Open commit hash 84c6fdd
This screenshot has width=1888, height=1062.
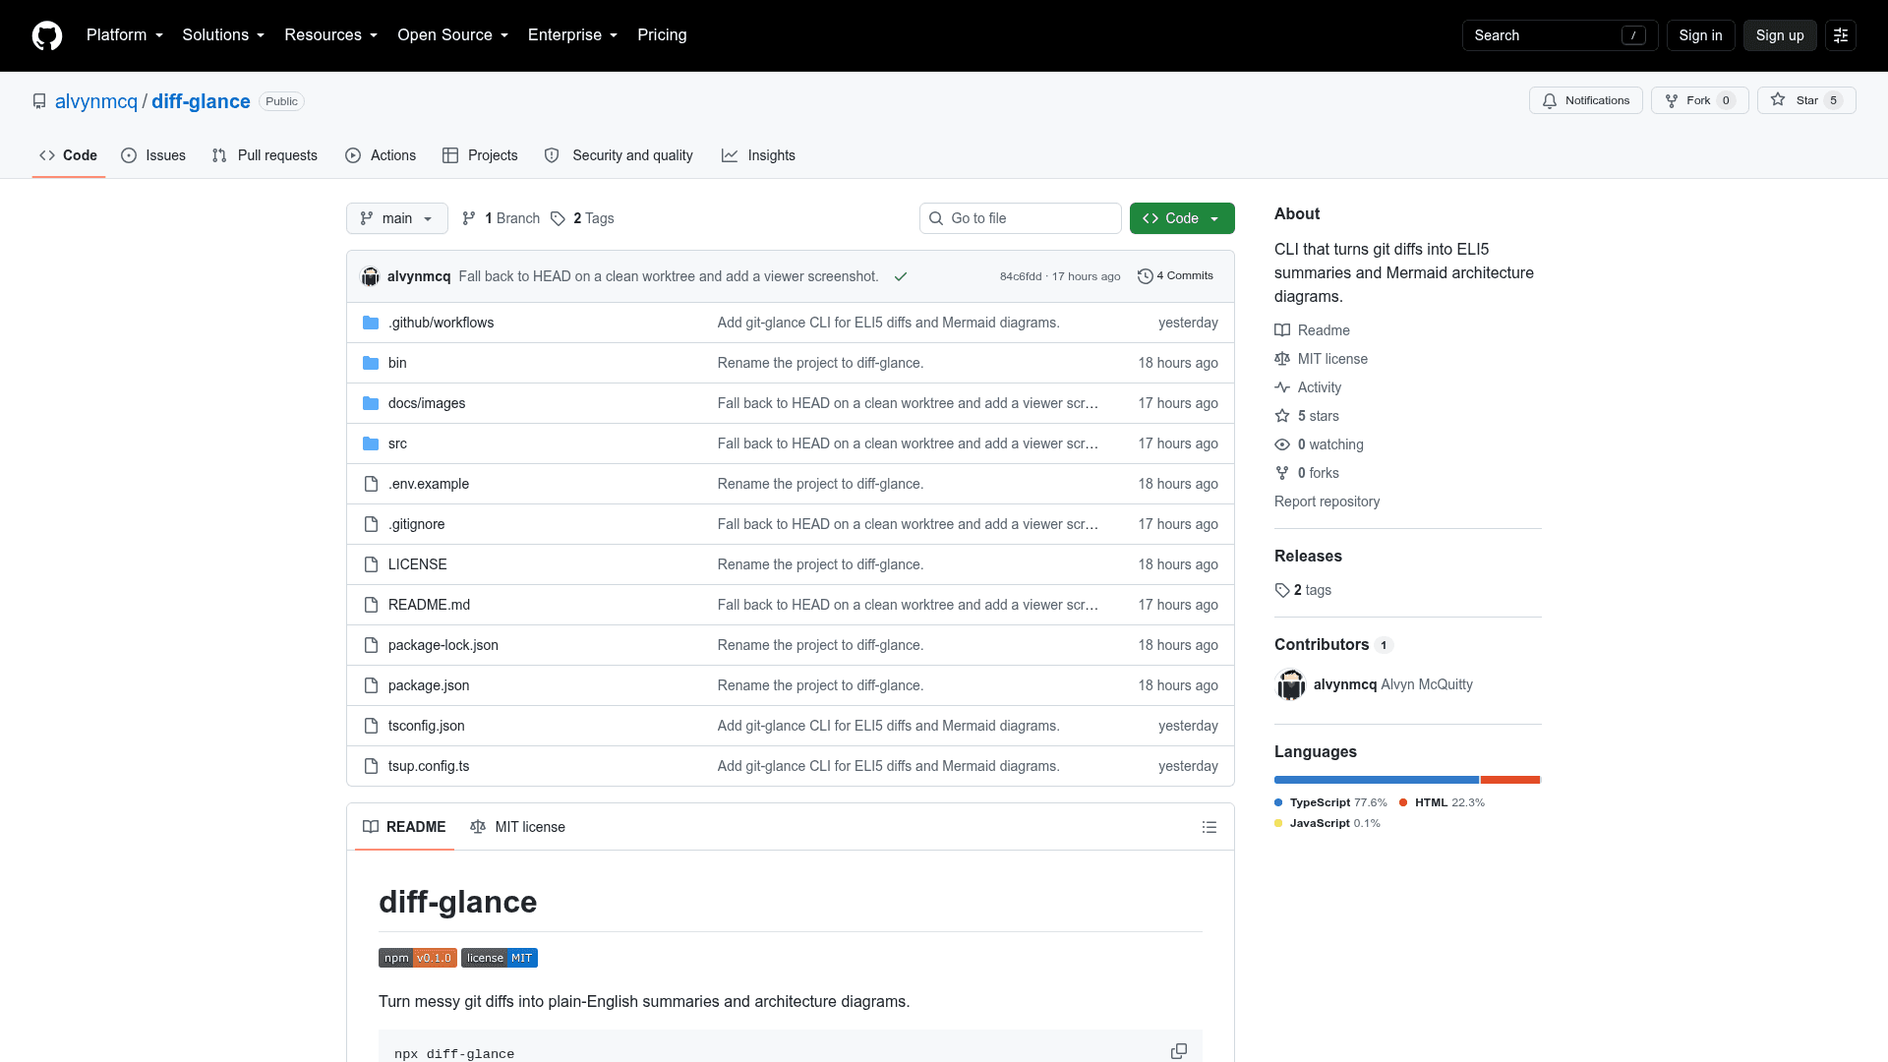click(x=1021, y=276)
